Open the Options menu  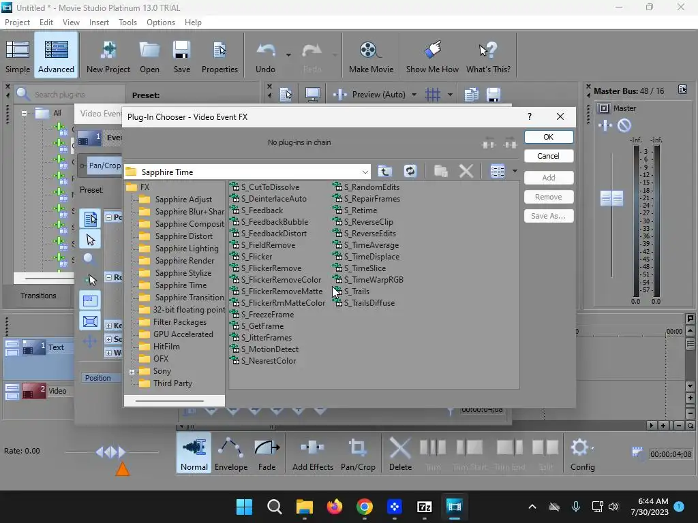[x=161, y=22]
